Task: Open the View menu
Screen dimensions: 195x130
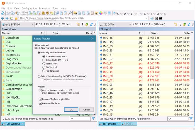Action: click(17, 8)
